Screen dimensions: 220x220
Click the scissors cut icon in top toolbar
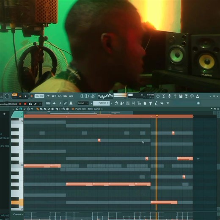pyautogui.click(x=164, y=96)
